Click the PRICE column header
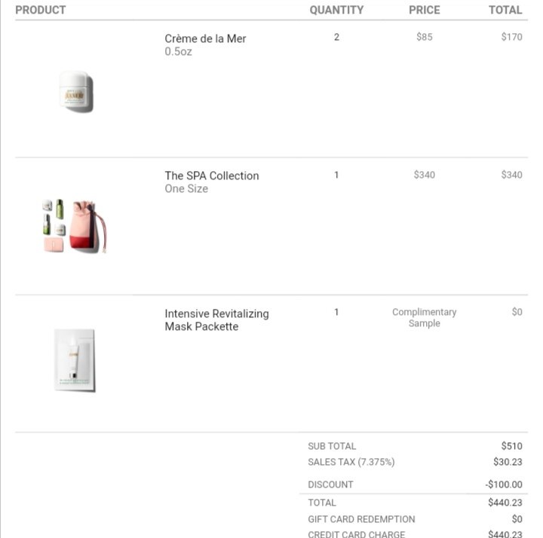The image size is (543, 538). [x=424, y=10]
